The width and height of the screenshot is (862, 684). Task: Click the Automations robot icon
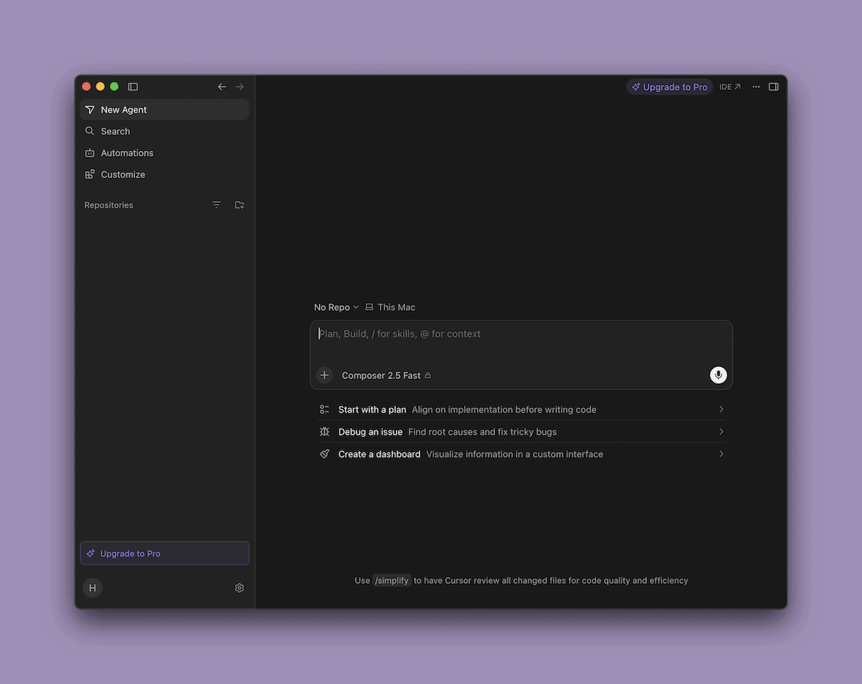click(x=90, y=153)
